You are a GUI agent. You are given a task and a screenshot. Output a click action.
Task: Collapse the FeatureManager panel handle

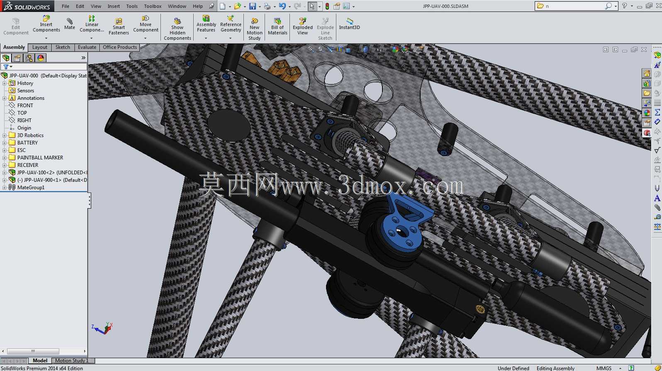(89, 201)
